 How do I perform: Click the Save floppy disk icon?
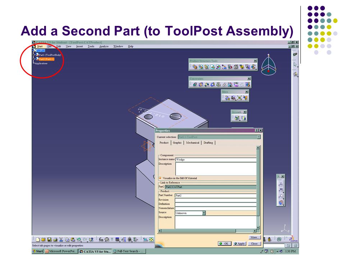[x=49, y=240]
